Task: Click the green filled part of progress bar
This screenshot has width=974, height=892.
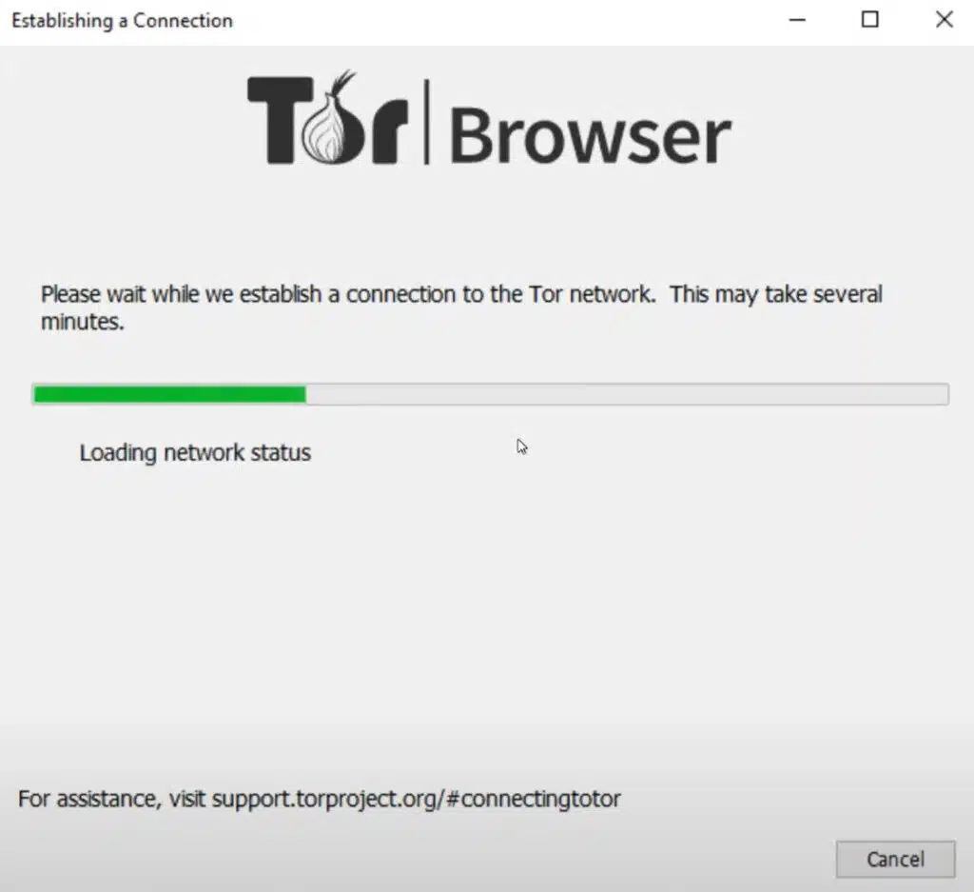Action: click(x=169, y=394)
